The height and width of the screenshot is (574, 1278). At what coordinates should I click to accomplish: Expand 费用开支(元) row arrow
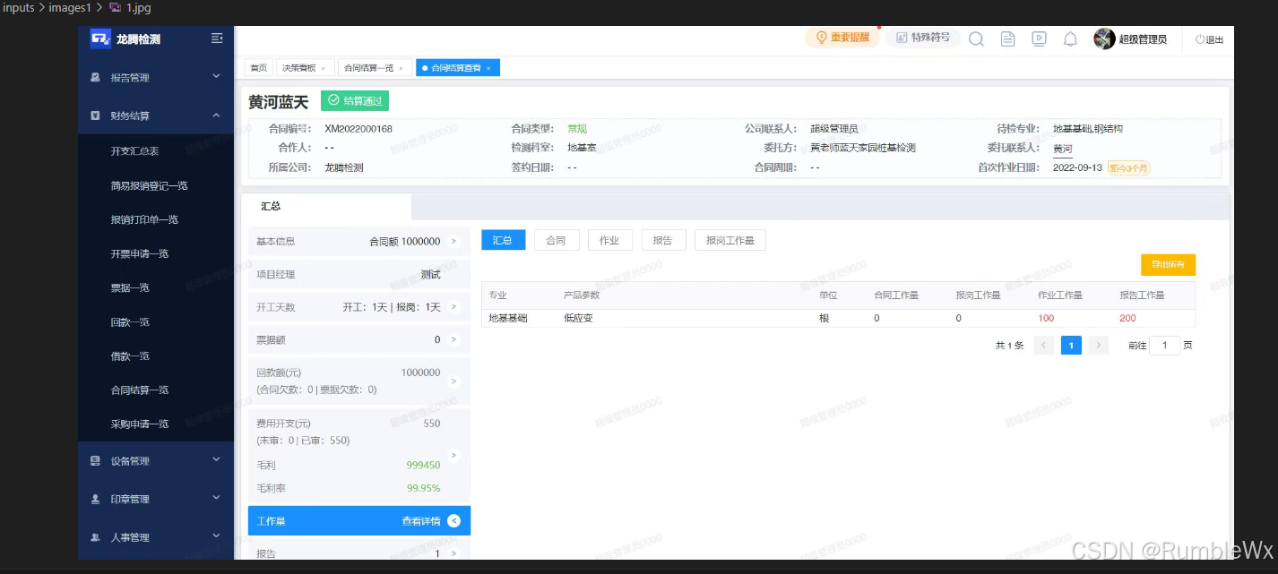(x=453, y=456)
